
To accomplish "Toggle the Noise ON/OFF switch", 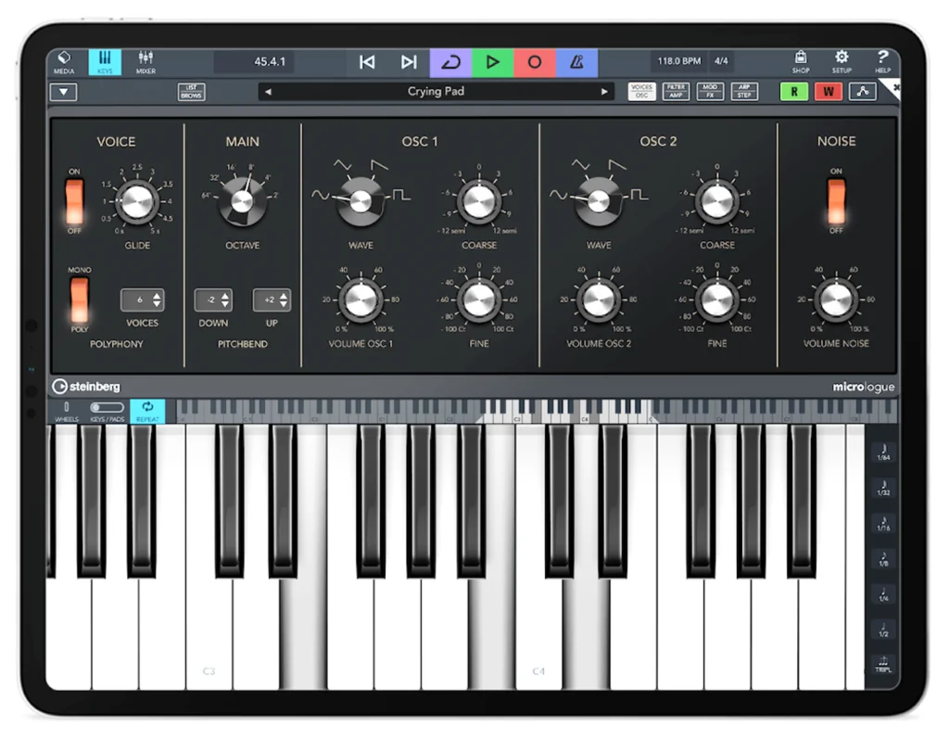I will pos(836,201).
